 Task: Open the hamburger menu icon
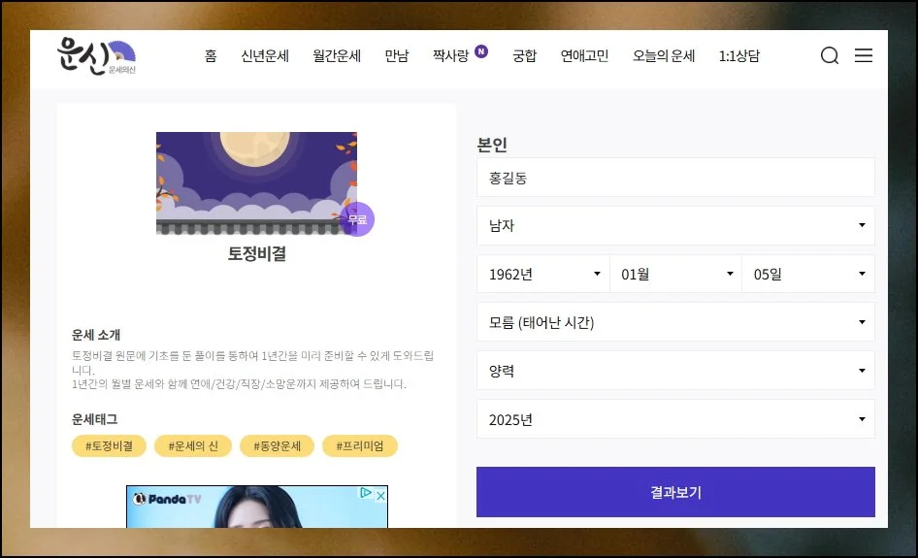pos(863,56)
